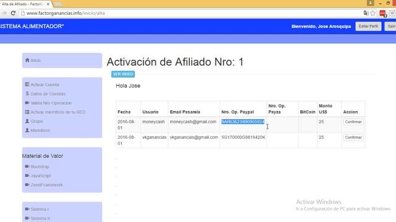The image size is (396, 222).
Task: Confirm the vkganancias affiliate row
Action: (x=353, y=138)
